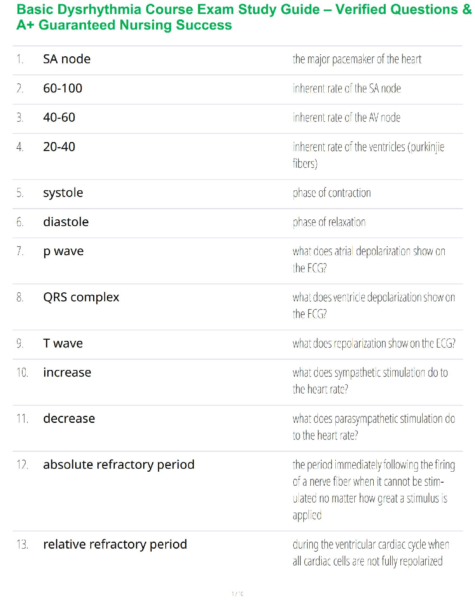Image resolution: width=475 pixels, height=615 pixels.
Task: Click the definition 'the major pacemaker of the heart'
Action: point(357,59)
